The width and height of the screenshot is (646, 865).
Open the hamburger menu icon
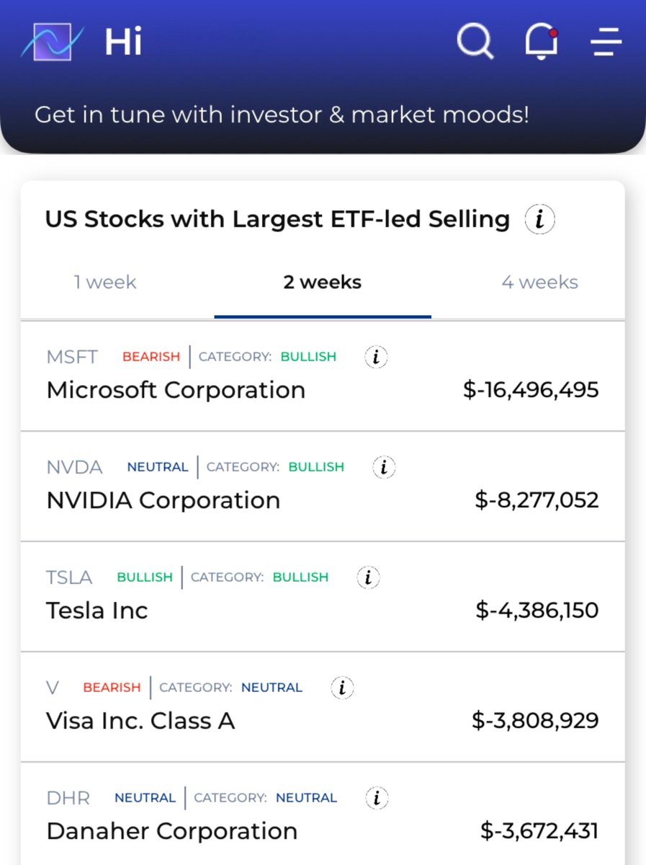[x=606, y=42]
